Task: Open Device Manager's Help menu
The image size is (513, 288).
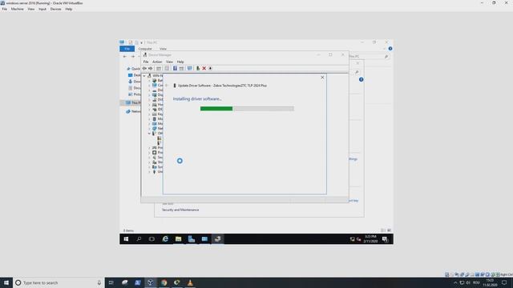Action: point(180,62)
